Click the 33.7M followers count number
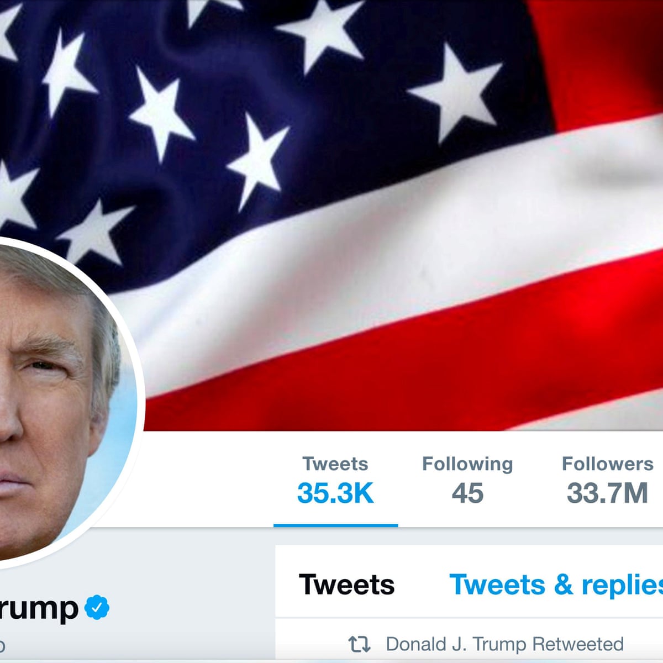This screenshot has width=663, height=663. (x=607, y=493)
